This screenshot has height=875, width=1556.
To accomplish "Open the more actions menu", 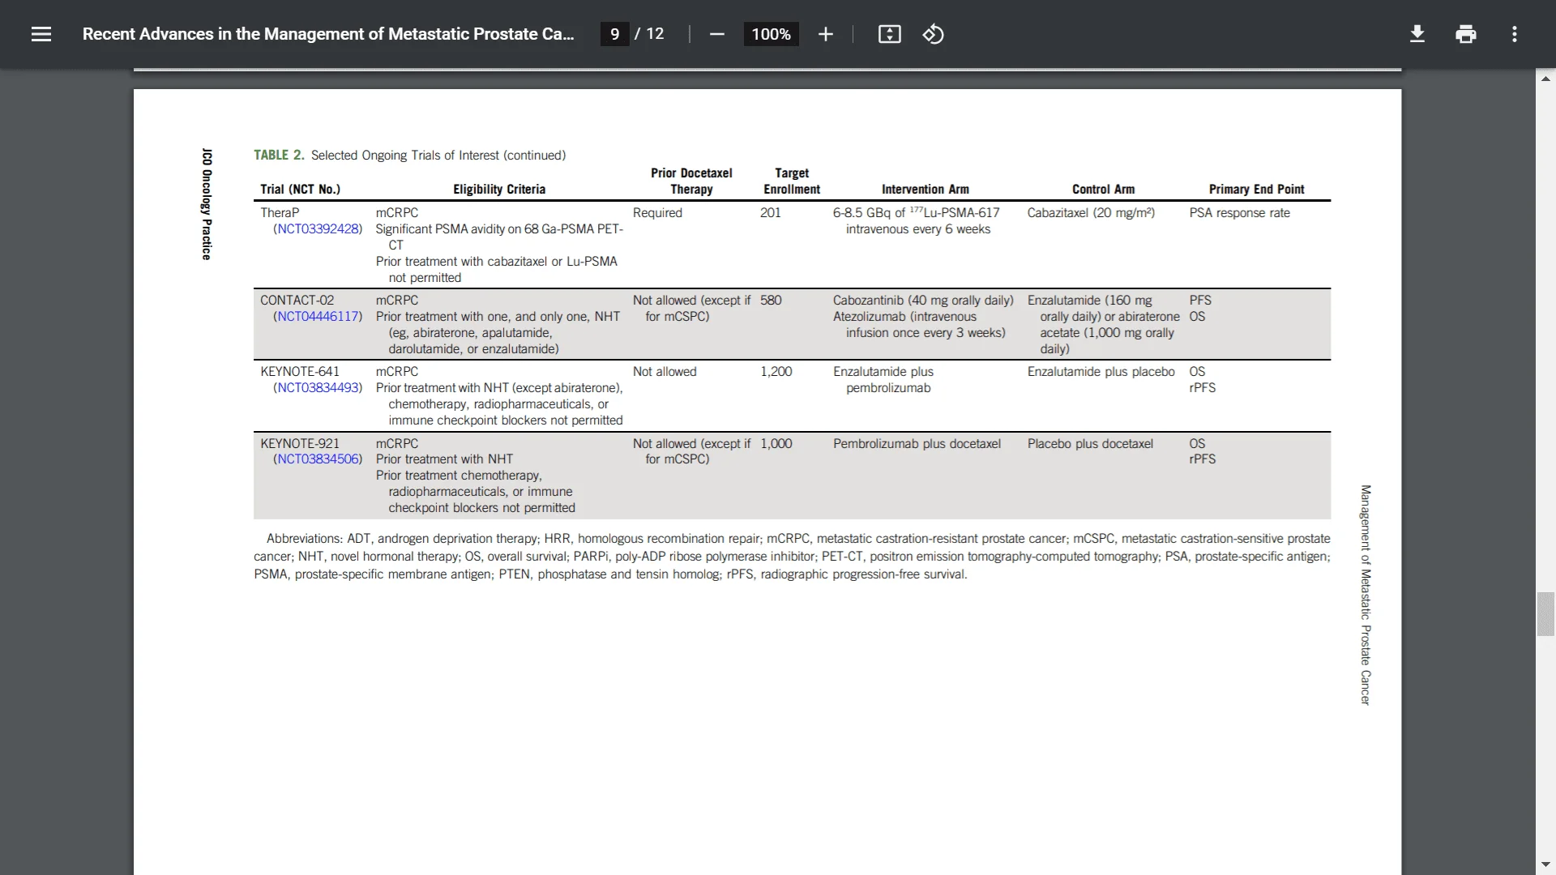I will 1514,34.
